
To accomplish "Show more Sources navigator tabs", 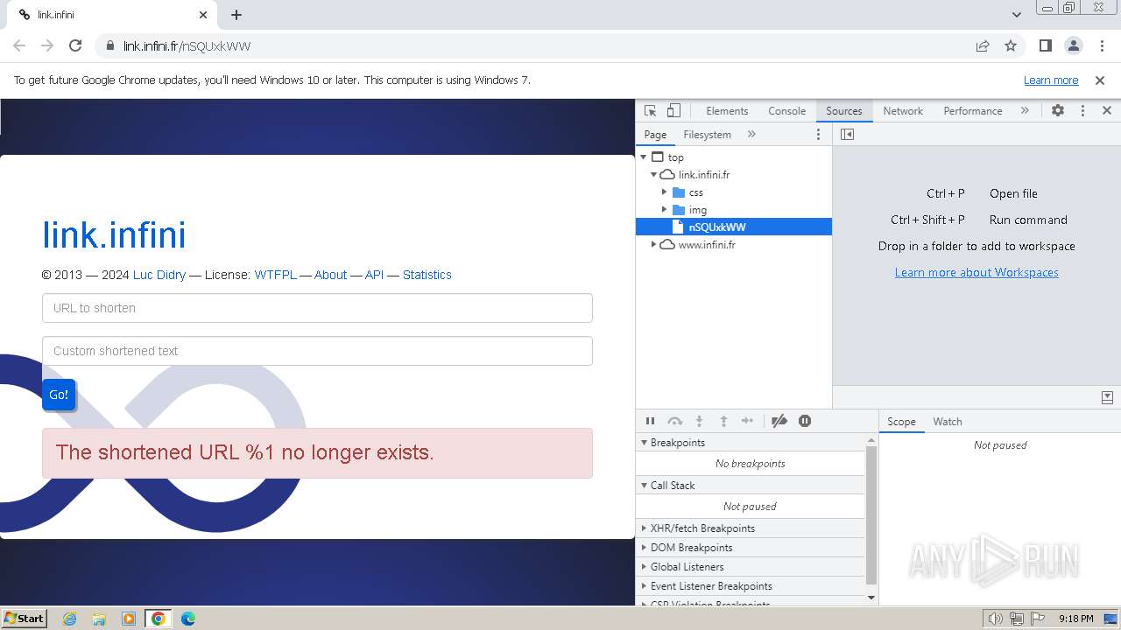I will pyautogui.click(x=751, y=134).
